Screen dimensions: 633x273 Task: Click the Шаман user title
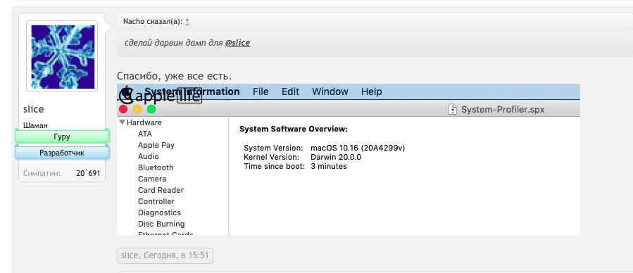tap(35, 125)
